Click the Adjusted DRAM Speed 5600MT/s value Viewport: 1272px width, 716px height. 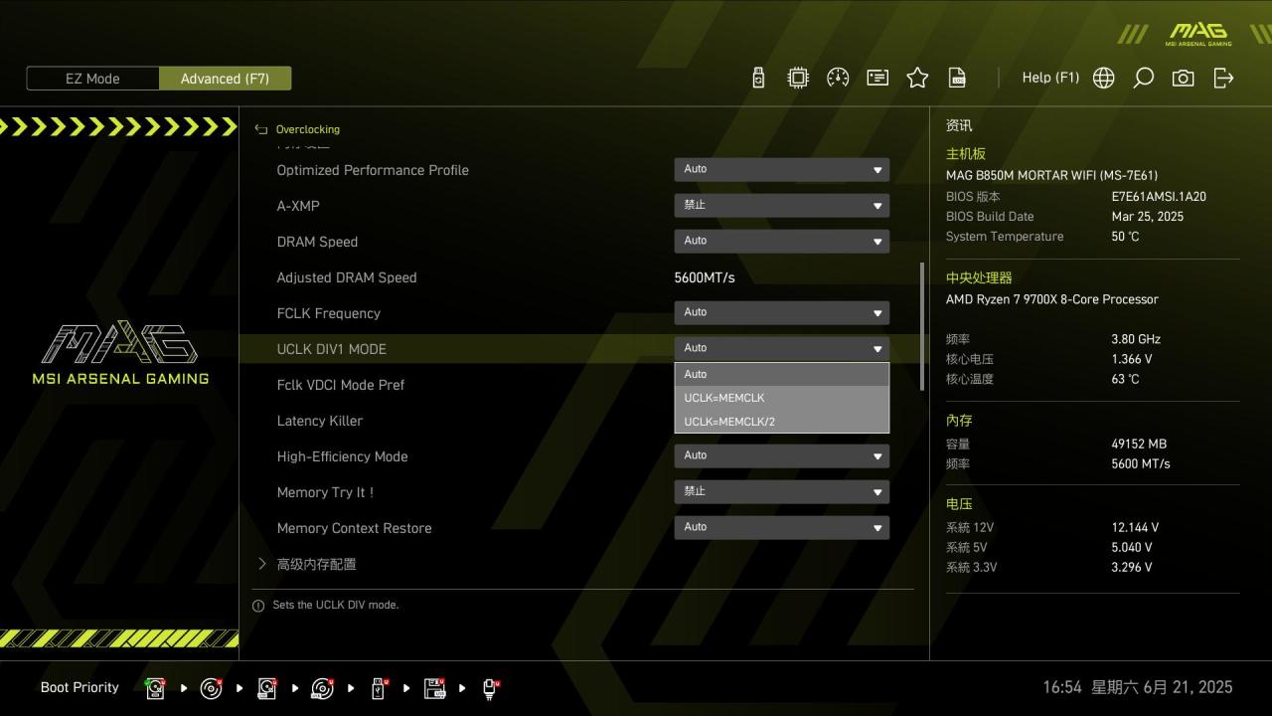coord(704,277)
